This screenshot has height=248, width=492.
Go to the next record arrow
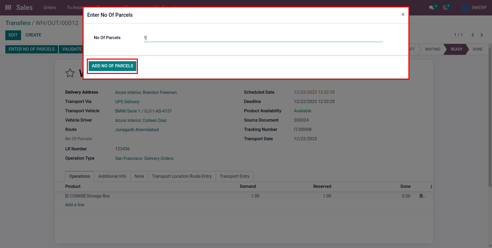pos(482,35)
